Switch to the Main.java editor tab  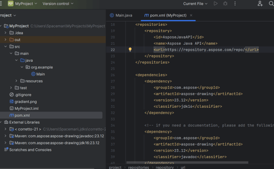point(121,15)
